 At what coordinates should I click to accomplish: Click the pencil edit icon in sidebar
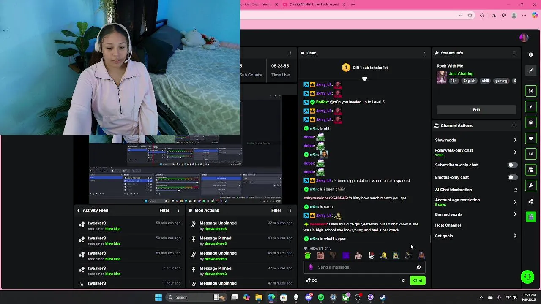tap(531, 71)
